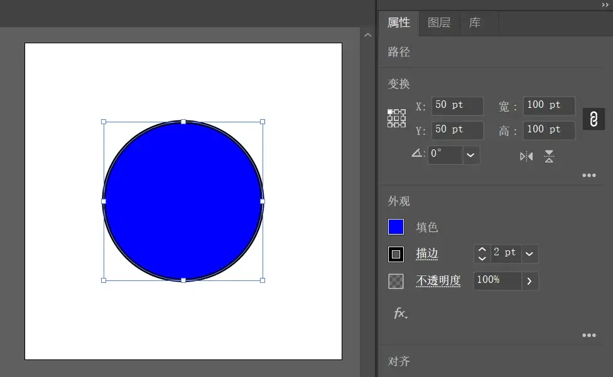Switch to the 属性 tab
Image resolution: width=613 pixels, height=377 pixels.
(x=398, y=23)
